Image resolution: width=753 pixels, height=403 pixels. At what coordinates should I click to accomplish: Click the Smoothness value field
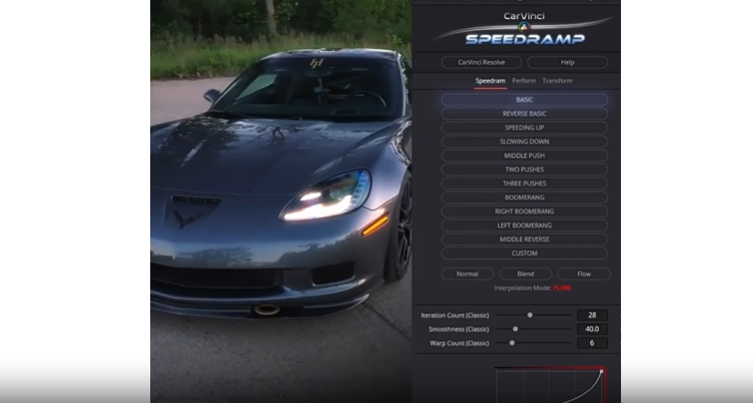(592, 329)
